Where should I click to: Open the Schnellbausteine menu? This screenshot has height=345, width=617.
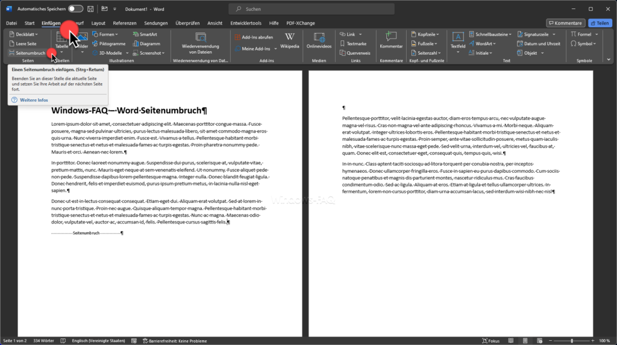(x=490, y=34)
